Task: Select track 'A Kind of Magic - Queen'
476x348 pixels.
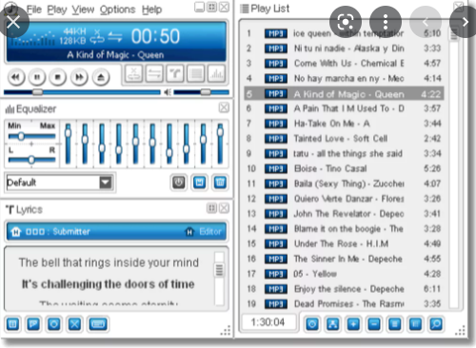Action: 344,94
